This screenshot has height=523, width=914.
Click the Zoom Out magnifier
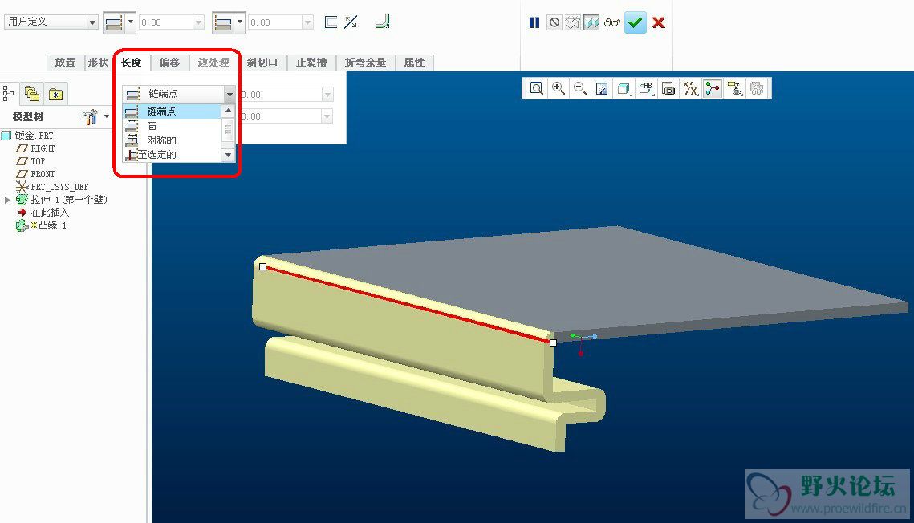(580, 88)
